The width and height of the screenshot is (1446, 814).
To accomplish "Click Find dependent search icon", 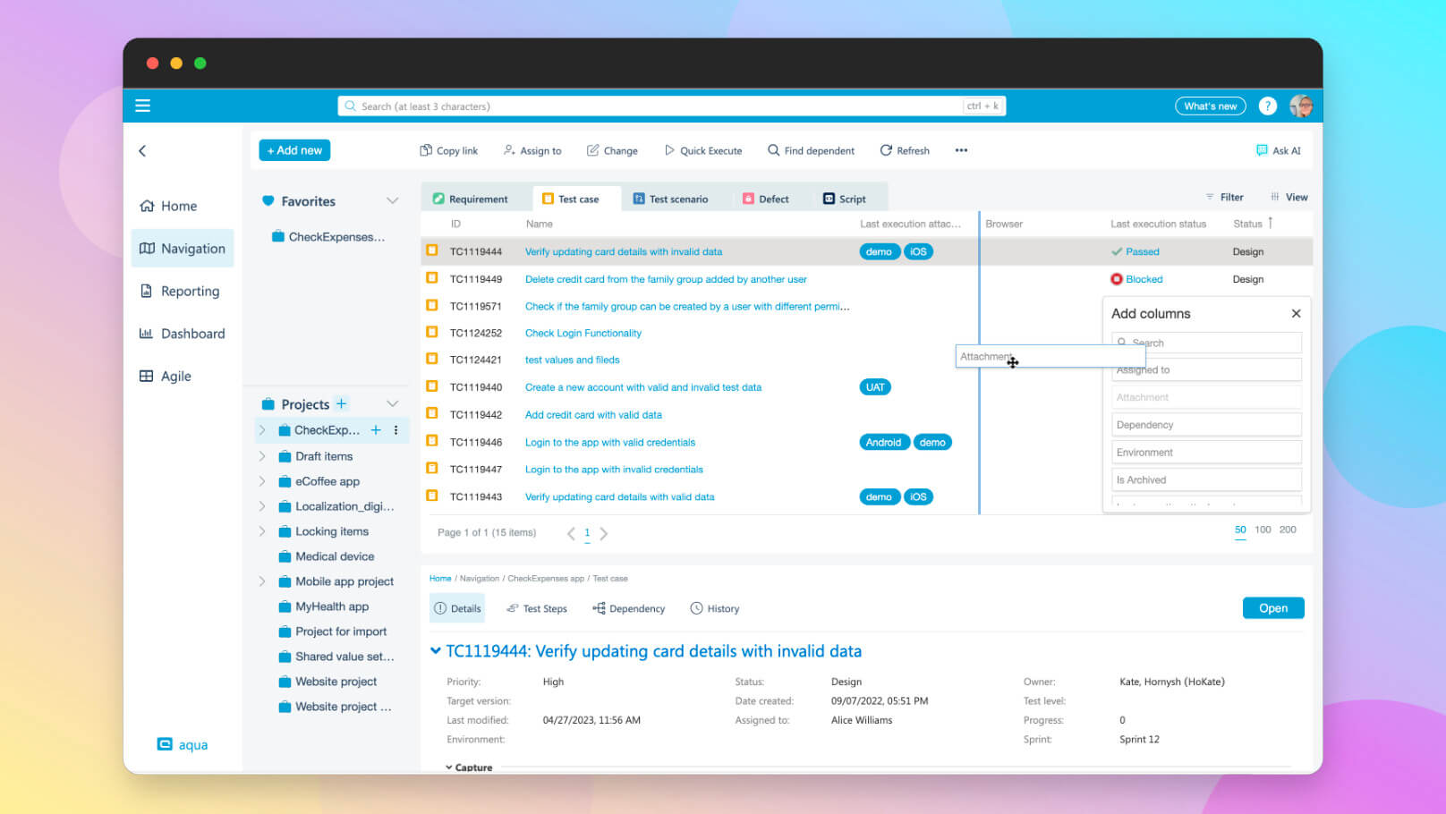I will (773, 150).
